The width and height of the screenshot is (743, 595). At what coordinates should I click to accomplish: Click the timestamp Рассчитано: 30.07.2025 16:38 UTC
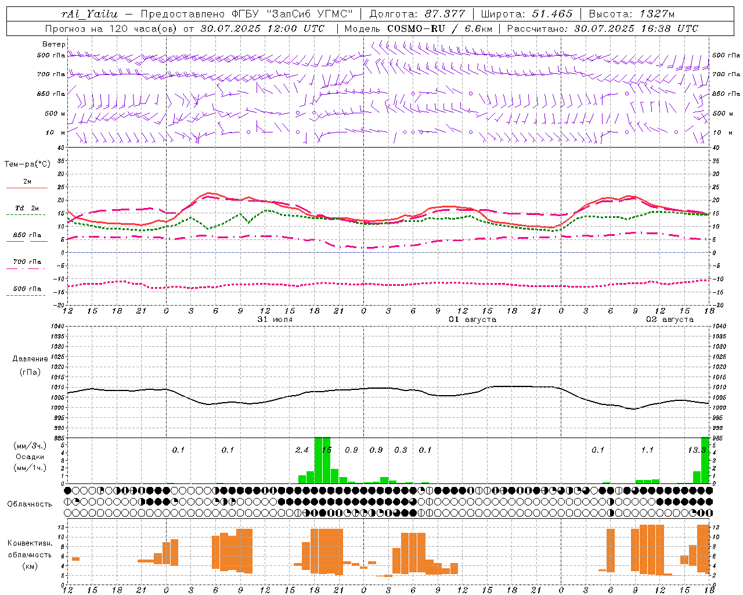tap(603, 28)
